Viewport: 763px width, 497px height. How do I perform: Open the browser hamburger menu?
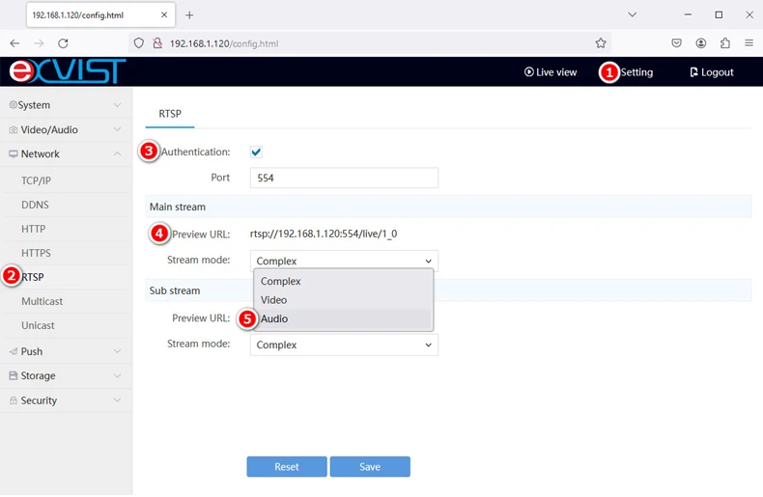coord(749,43)
